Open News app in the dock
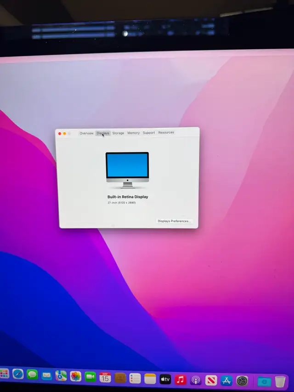Image resolution: width=294 pixels, height=392 pixels. tap(211, 381)
